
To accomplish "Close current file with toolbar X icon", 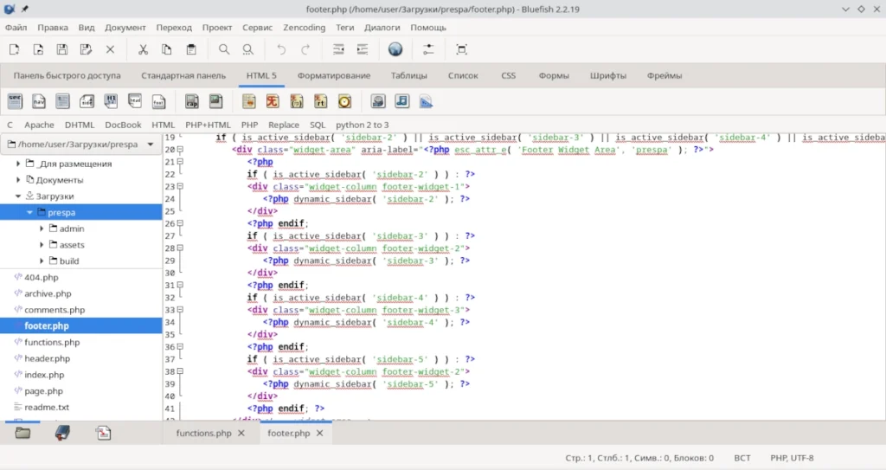I will 110,50.
